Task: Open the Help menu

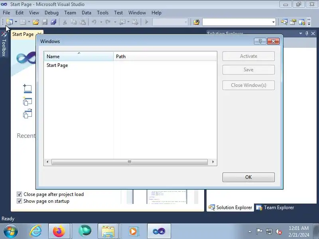Action: tap(156, 13)
